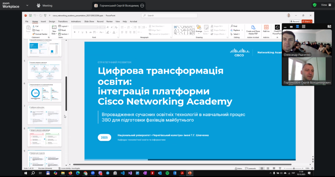This screenshot has width=335, height=177.
Task: Click the Save icon in title bar
Action: 30,15
